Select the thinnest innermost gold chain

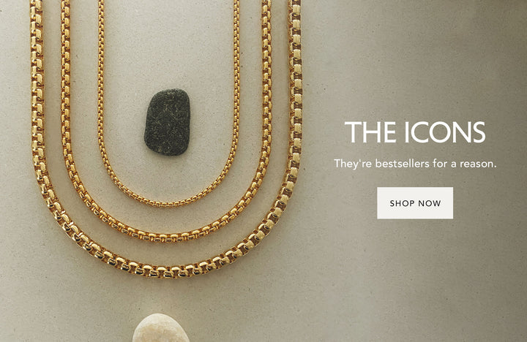coord(169,202)
